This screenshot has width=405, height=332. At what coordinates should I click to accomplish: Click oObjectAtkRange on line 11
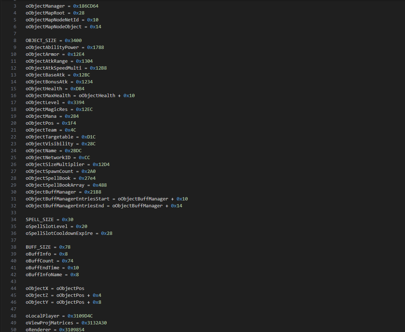[47, 61]
